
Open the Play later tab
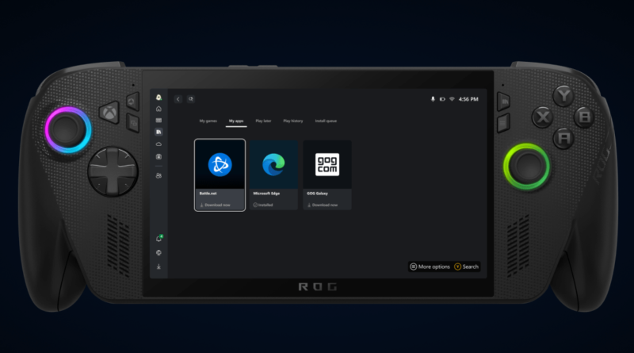click(263, 121)
